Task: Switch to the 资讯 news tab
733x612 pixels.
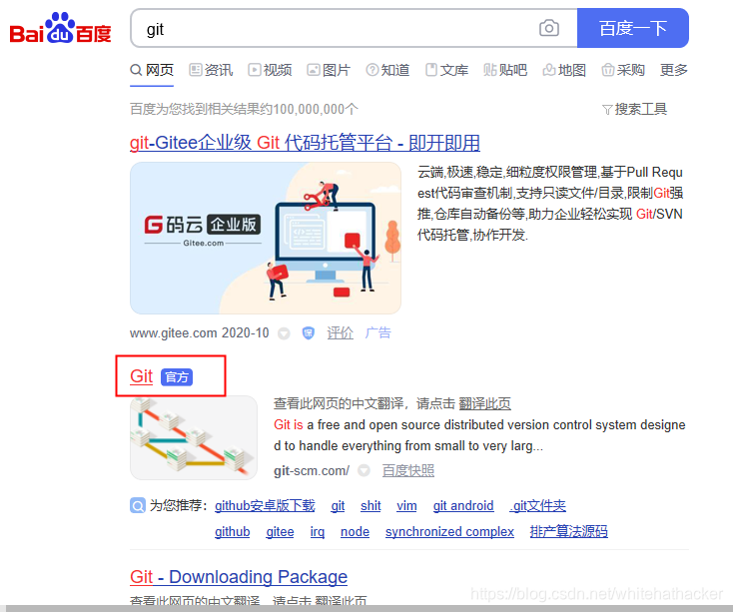Action: [x=211, y=70]
